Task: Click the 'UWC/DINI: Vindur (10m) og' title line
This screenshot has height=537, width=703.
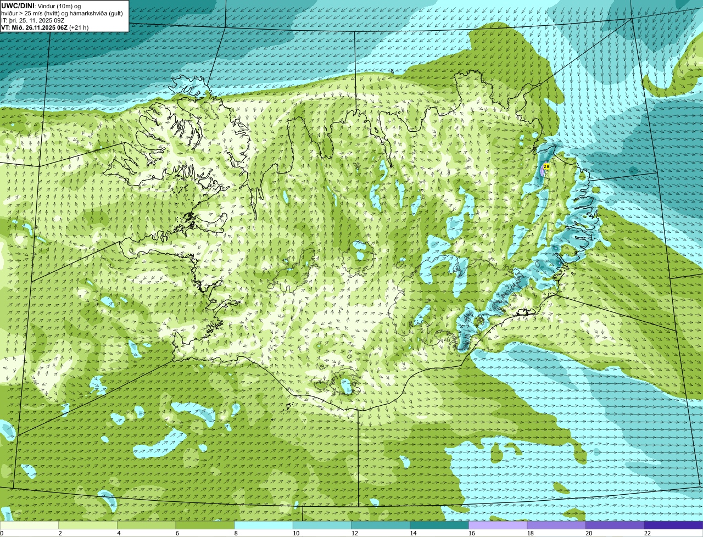Action: point(41,5)
